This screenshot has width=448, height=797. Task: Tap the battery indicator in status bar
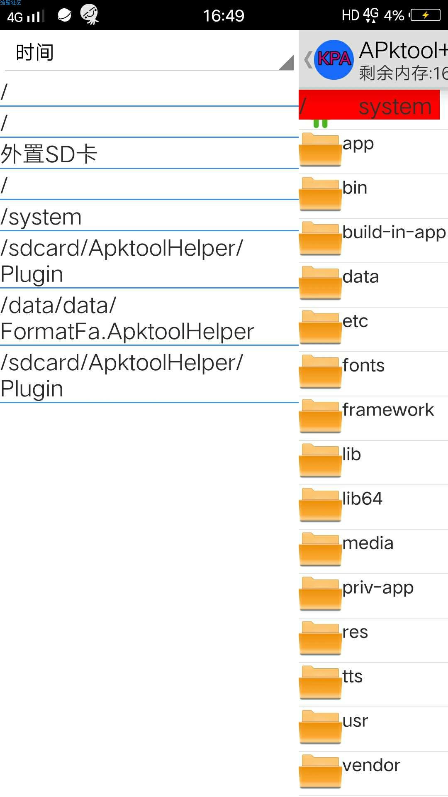point(425,15)
